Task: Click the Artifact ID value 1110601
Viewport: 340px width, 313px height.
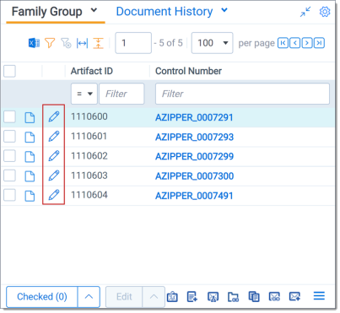Action: click(89, 136)
